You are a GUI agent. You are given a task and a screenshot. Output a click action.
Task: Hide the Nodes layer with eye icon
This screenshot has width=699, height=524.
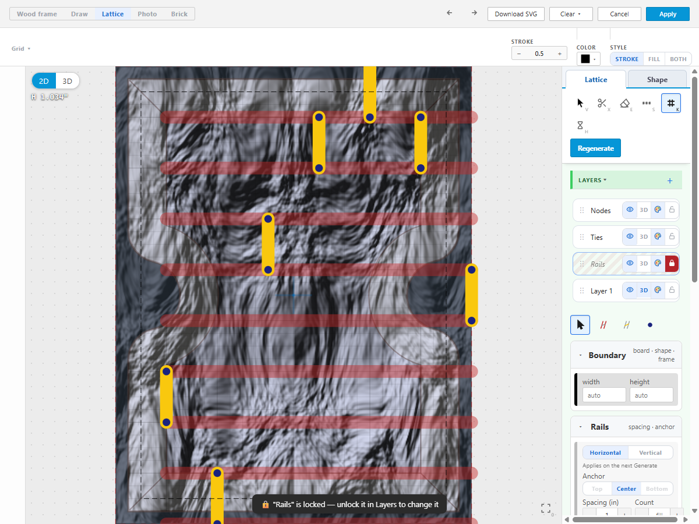[x=630, y=210]
